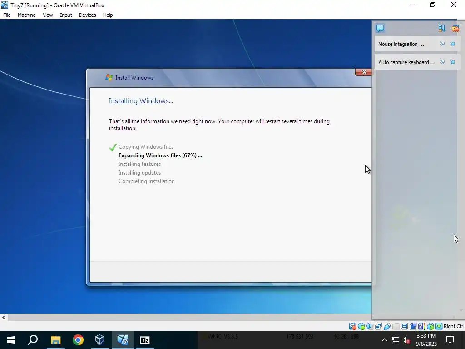
Task: Click the audio status icon in VirtualBox status bar
Action: coord(370,326)
